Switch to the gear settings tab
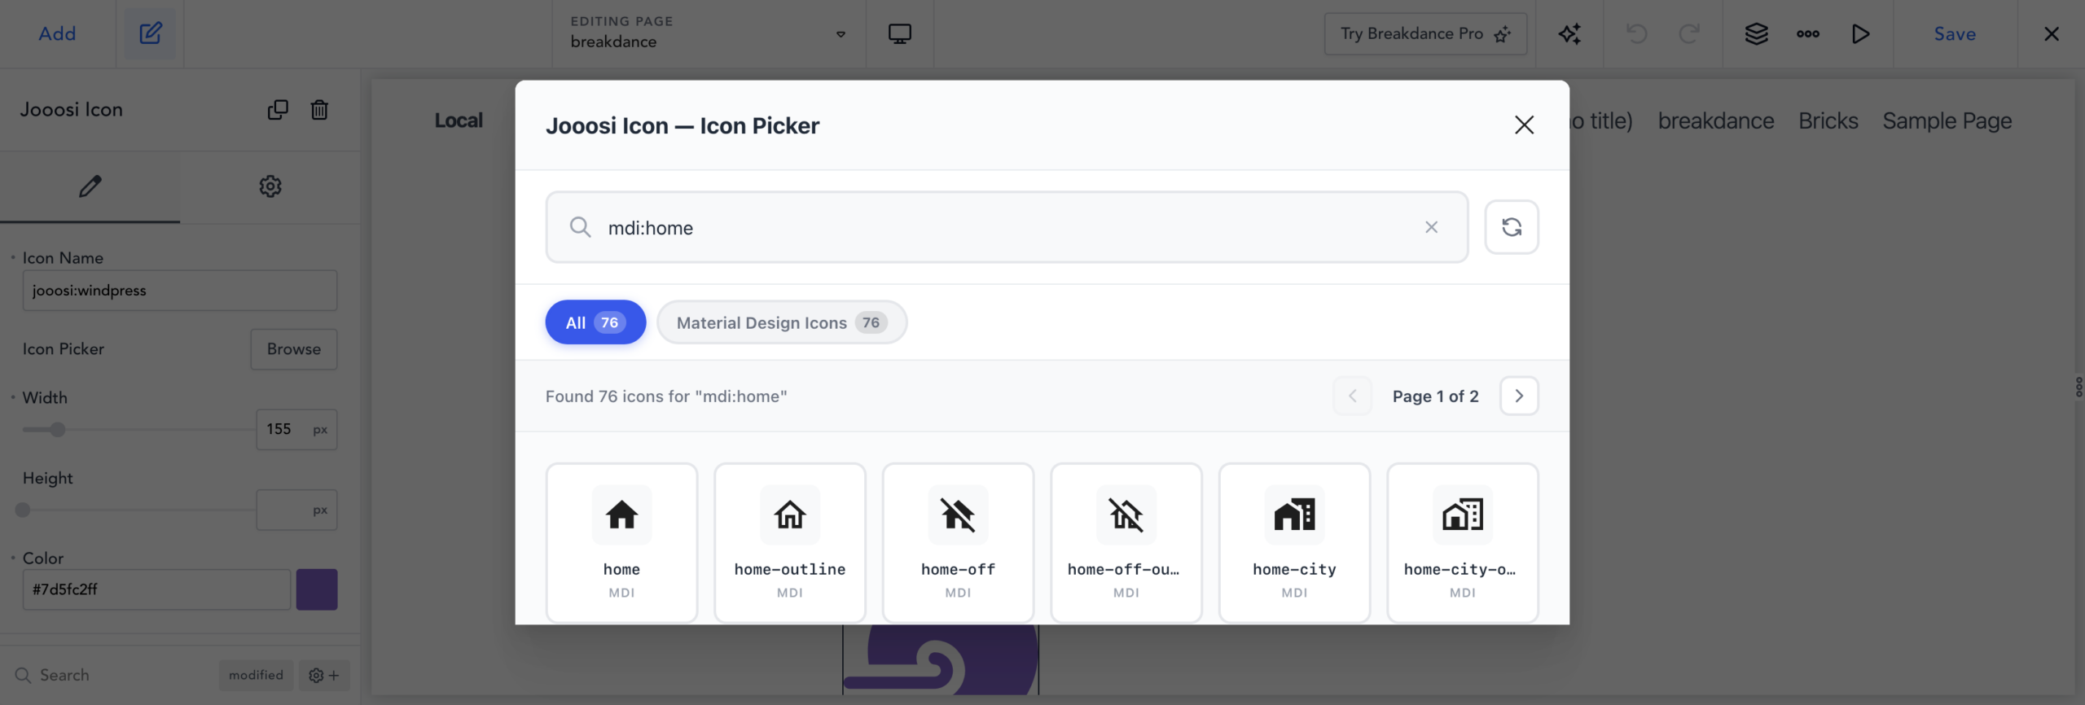Screen dimensions: 2085x705 (270, 186)
